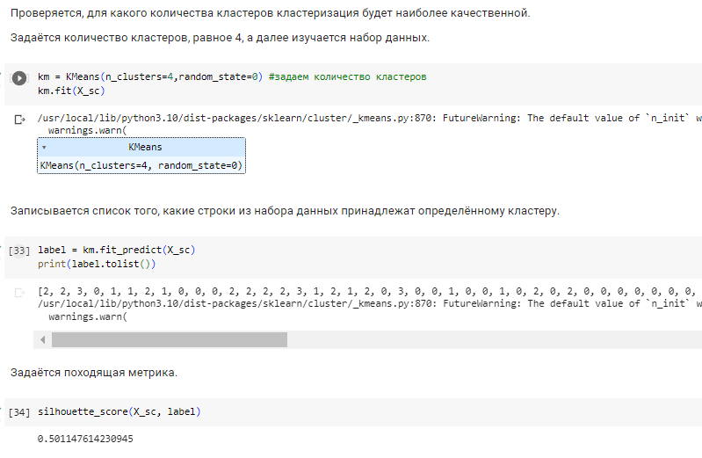This screenshot has width=702, height=458.
Task: Place cursor in km.fit(X_sc) code line
Action: [x=71, y=91]
